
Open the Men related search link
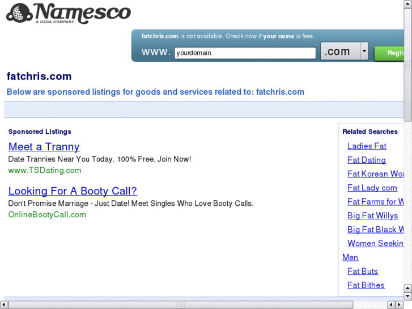click(350, 257)
